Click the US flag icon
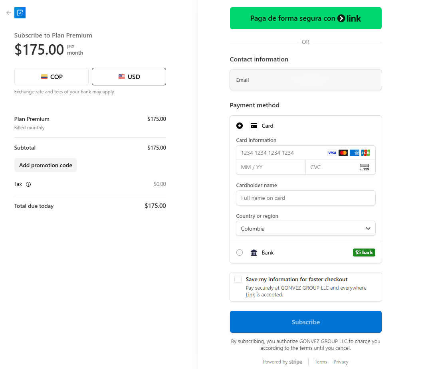Screen dimensions: 430x369 (x=122, y=77)
